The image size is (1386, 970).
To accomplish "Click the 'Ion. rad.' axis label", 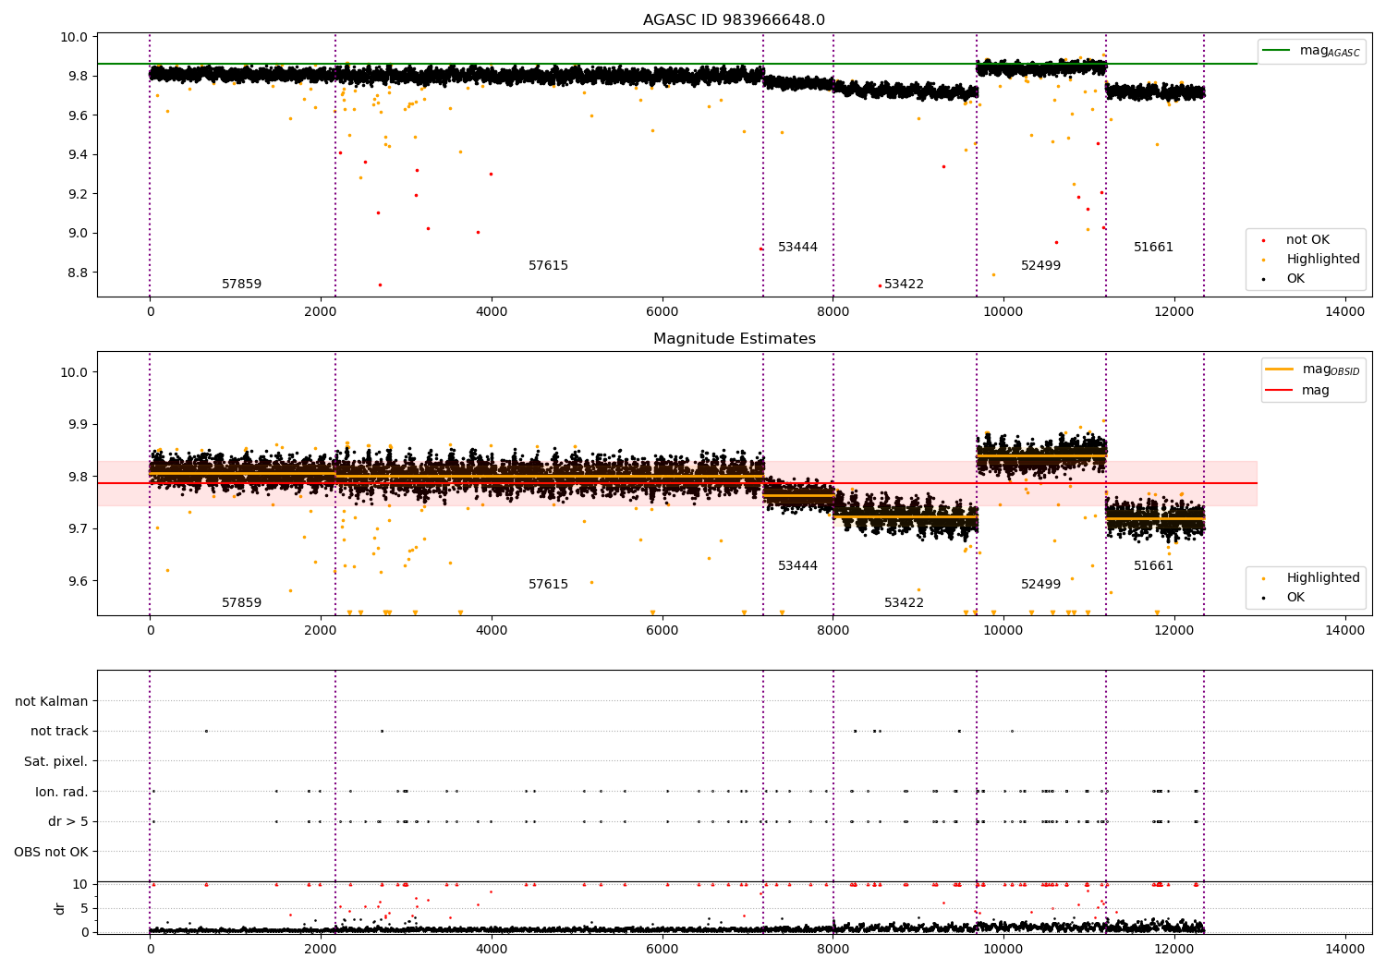I will pyautogui.click(x=62, y=793).
